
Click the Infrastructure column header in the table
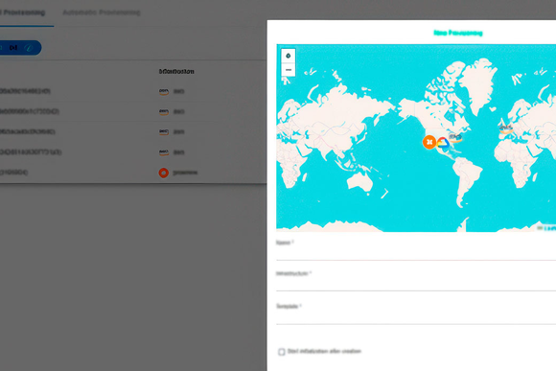coord(176,72)
